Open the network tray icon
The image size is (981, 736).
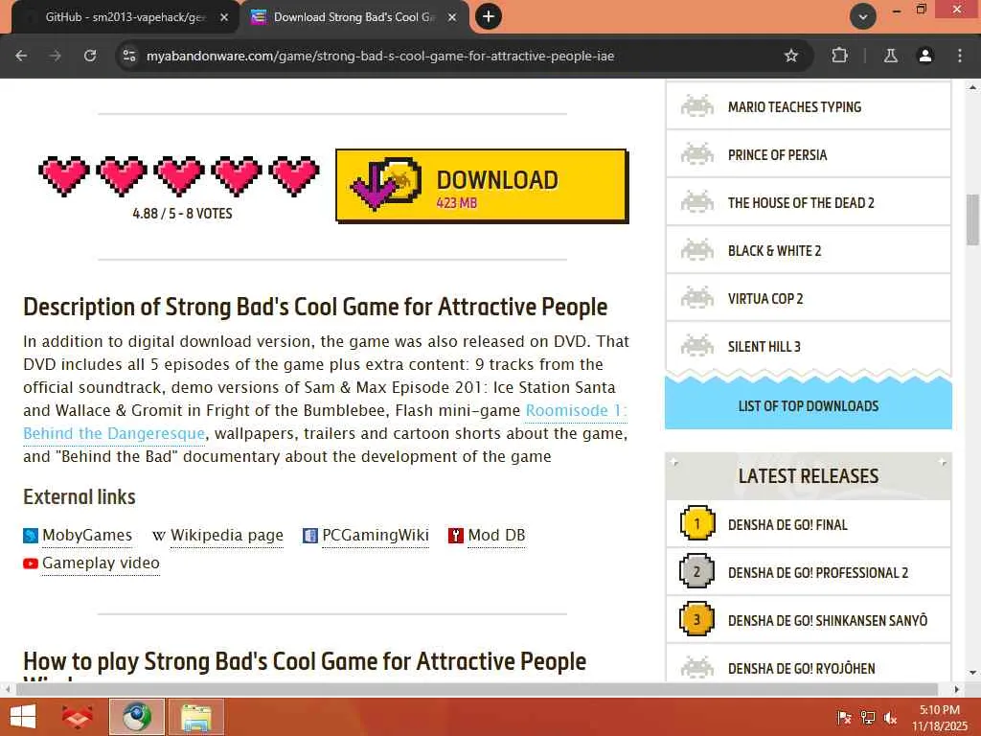[868, 718]
